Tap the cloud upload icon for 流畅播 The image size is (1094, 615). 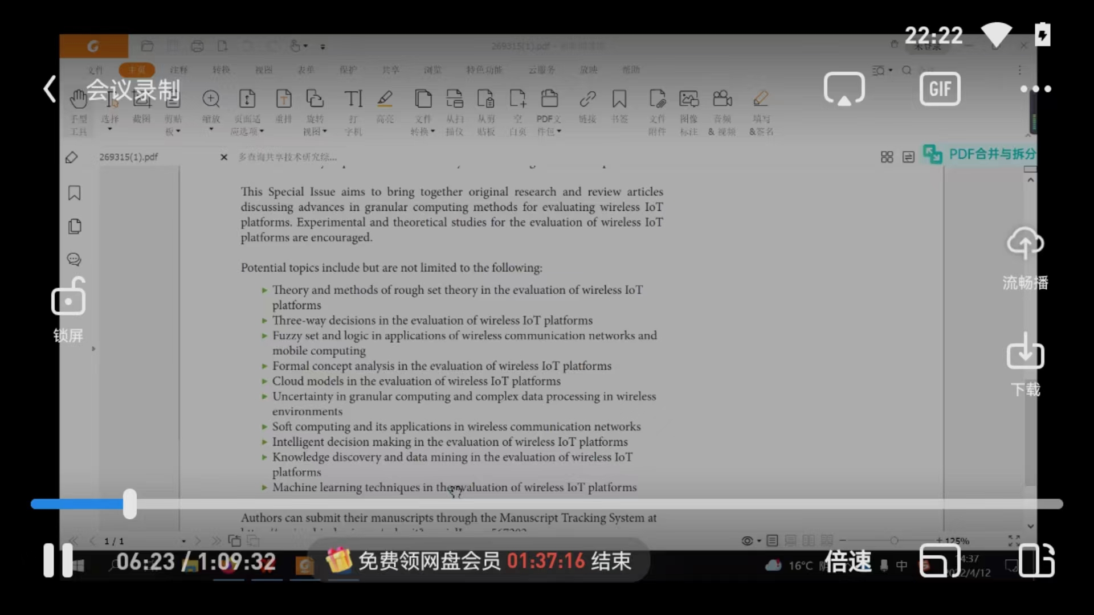(1025, 244)
